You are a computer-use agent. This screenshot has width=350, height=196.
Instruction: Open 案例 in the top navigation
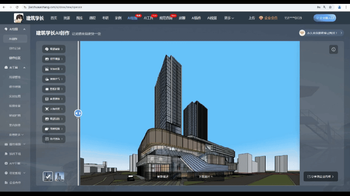[x=118, y=18]
